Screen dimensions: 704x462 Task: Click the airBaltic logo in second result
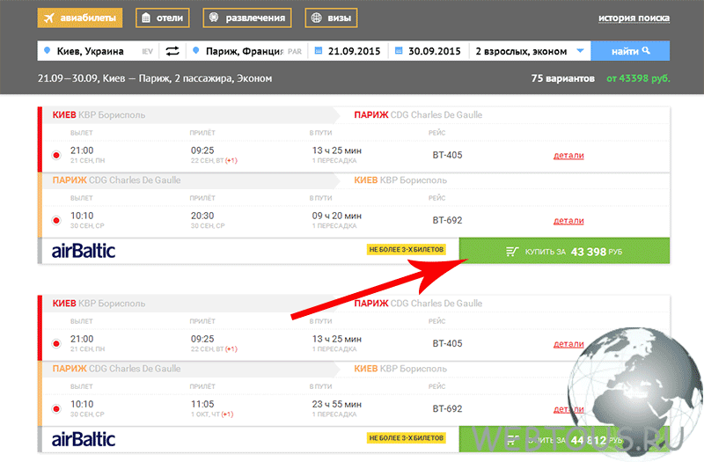(x=84, y=439)
